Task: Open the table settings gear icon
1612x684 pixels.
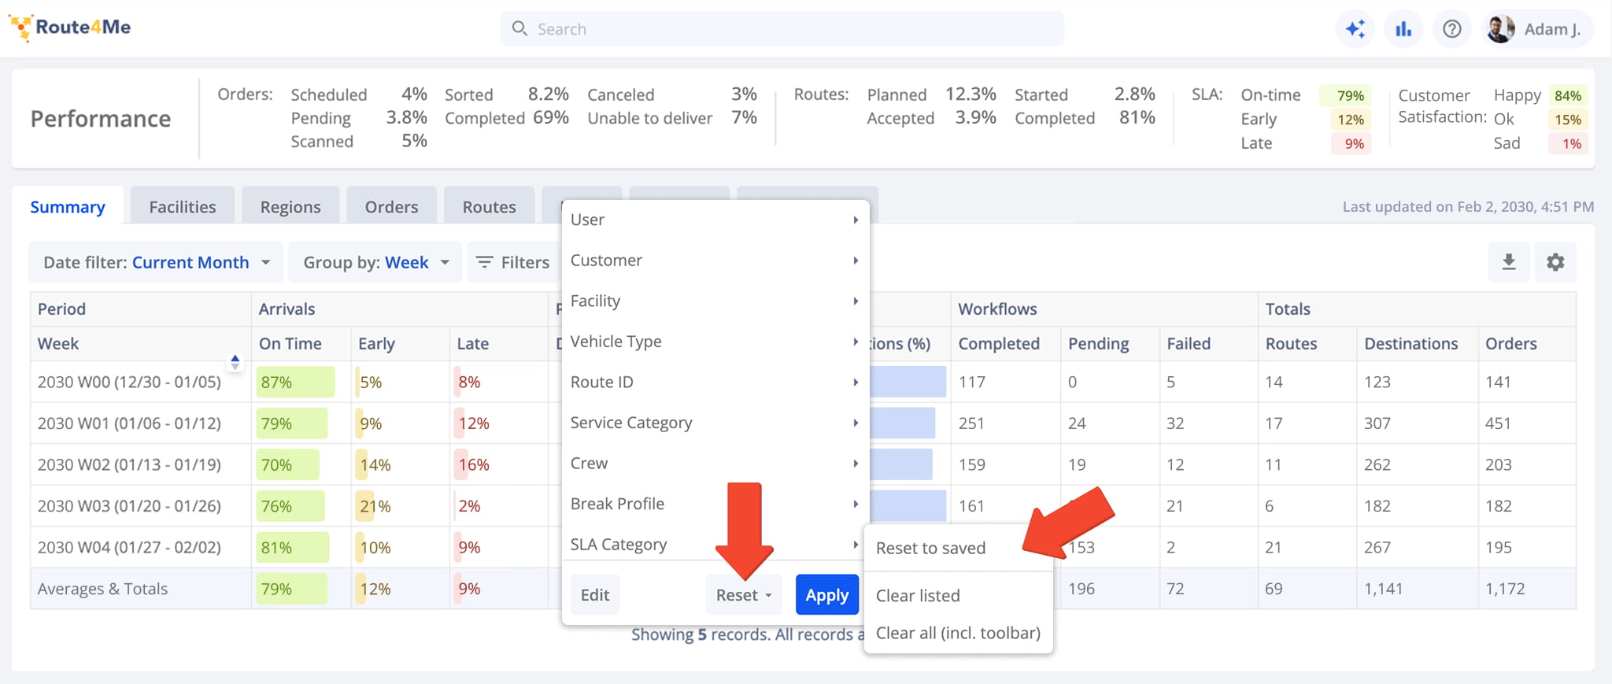Action: [x=1555, y=262]
